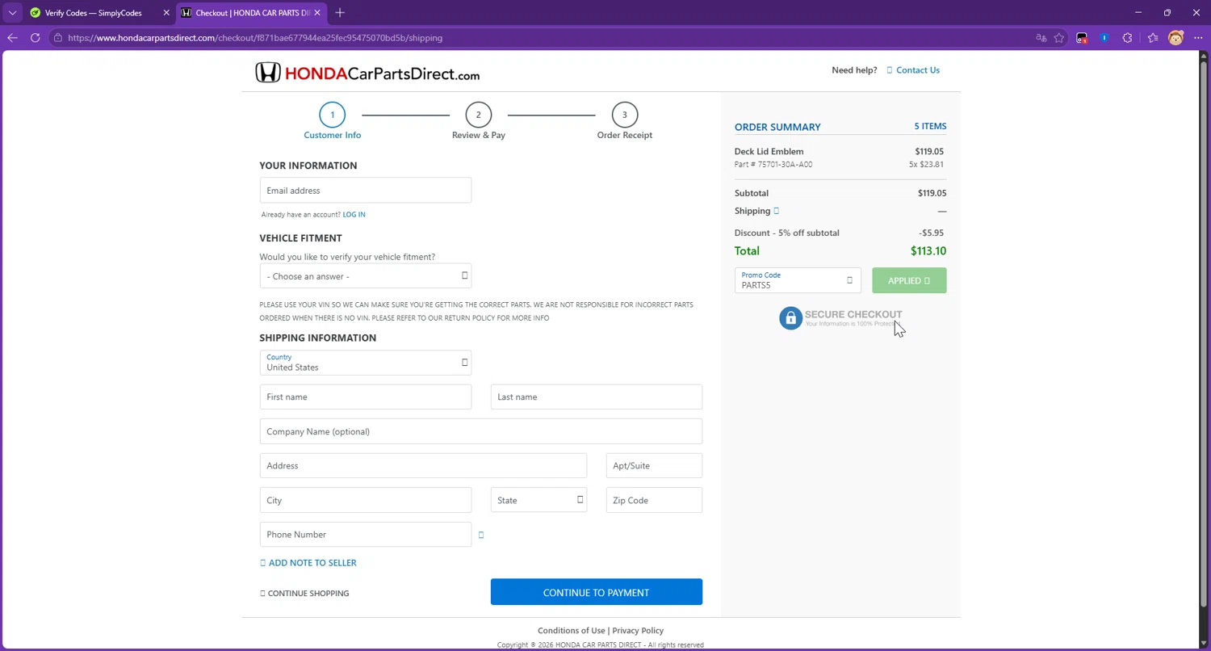
Task: Click the APPLIED promo button
Action: 909,280
